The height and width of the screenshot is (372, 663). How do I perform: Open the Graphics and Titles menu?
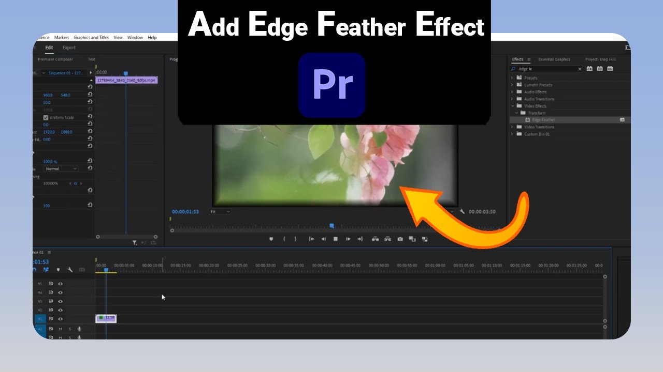click(x=91, y=37)
